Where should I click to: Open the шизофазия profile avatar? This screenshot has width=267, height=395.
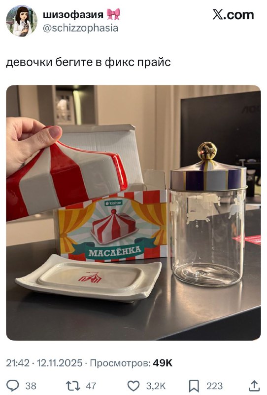(22, 21)
